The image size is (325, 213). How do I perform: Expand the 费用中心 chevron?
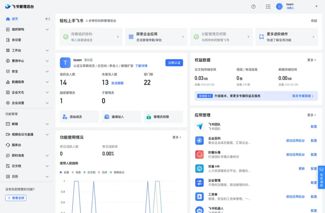click(47, 61)
